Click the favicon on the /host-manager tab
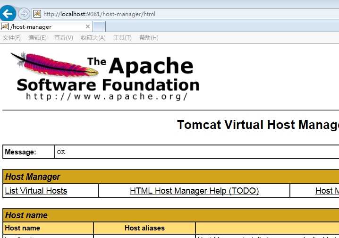The width and height of the screenshot is (339, 238). point(5,27)
